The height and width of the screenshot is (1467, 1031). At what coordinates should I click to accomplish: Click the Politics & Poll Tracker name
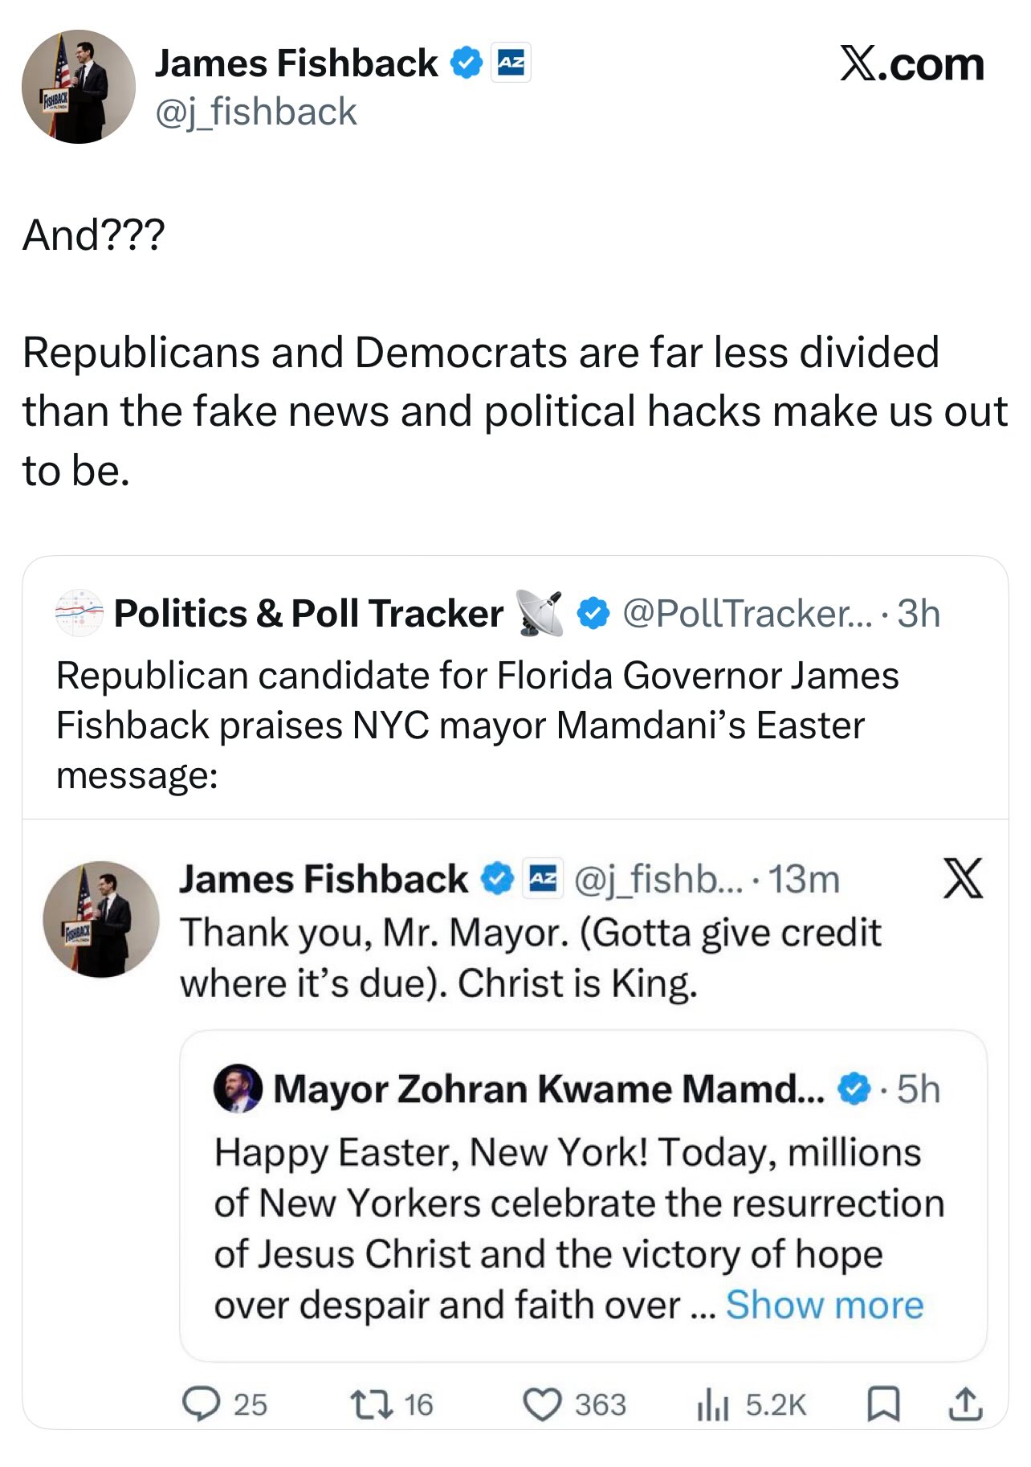308,614
